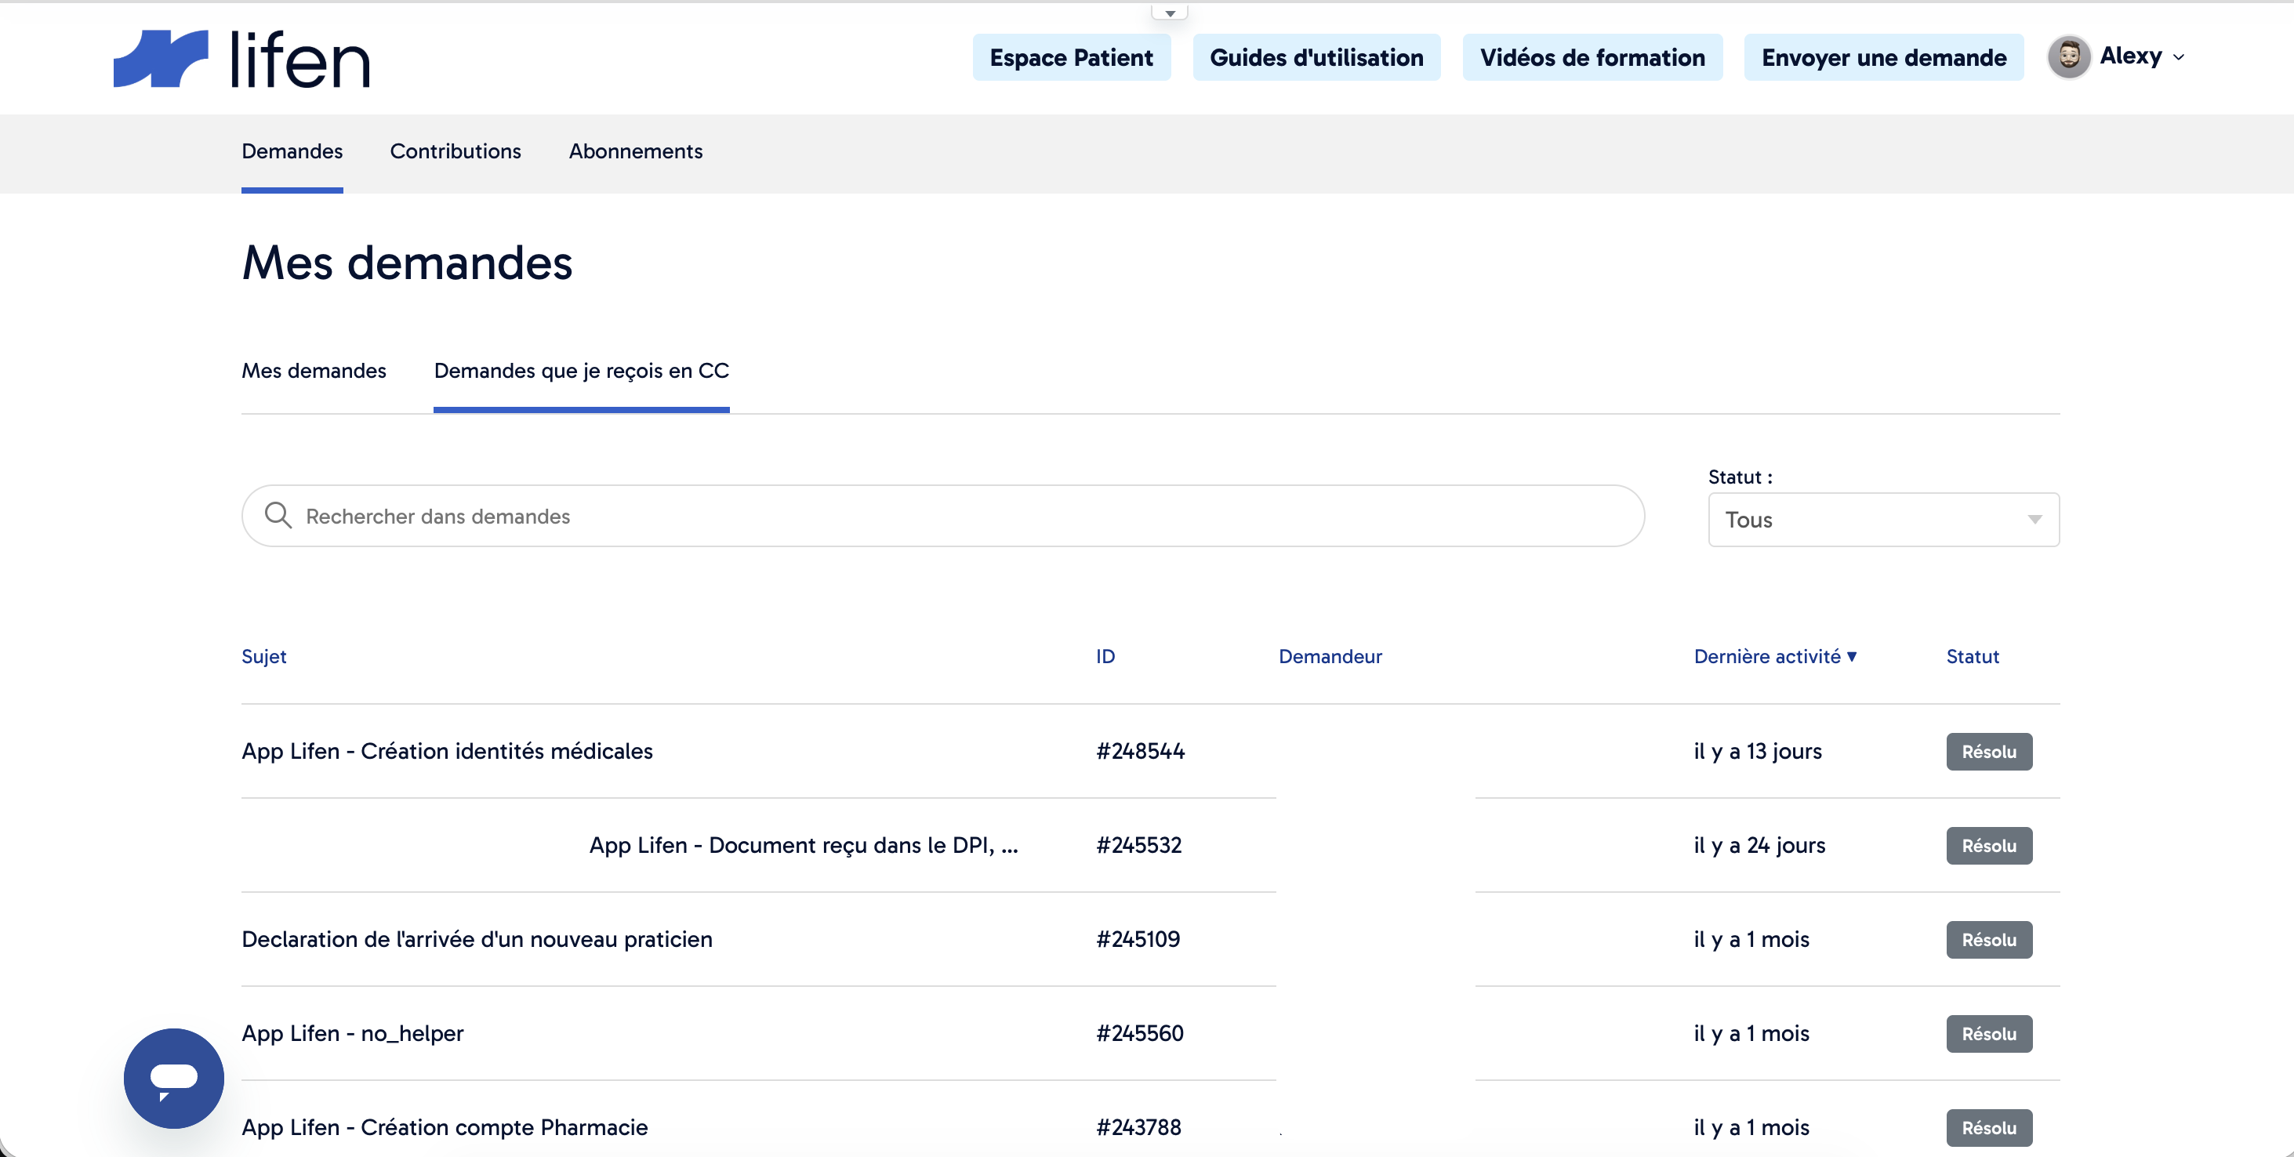Switch to the Abonnements nav tab
Viewport: 2294px width, 1157px height.
point(636,151)
